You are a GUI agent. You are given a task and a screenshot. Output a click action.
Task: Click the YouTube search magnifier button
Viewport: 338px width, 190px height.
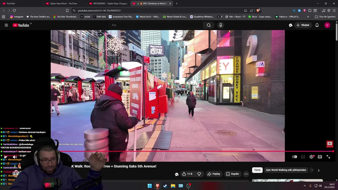click(209, 25)
